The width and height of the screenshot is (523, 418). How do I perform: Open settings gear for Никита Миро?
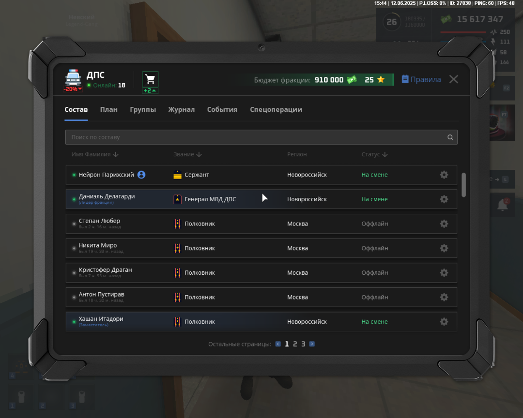[444, 248]
